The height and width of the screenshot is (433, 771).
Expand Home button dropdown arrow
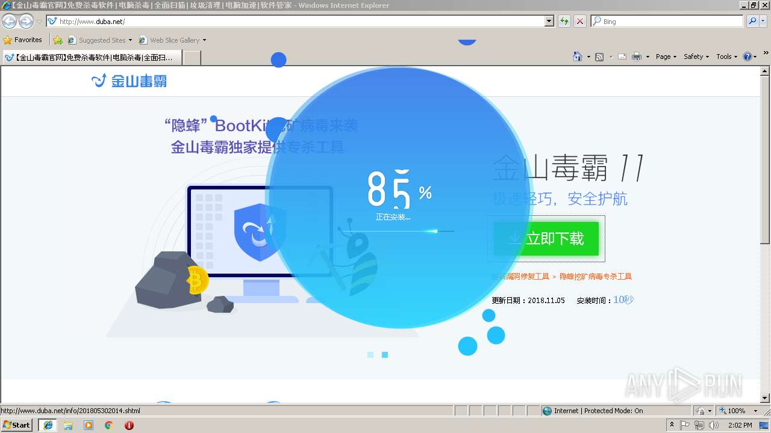[x=587, y=57]
